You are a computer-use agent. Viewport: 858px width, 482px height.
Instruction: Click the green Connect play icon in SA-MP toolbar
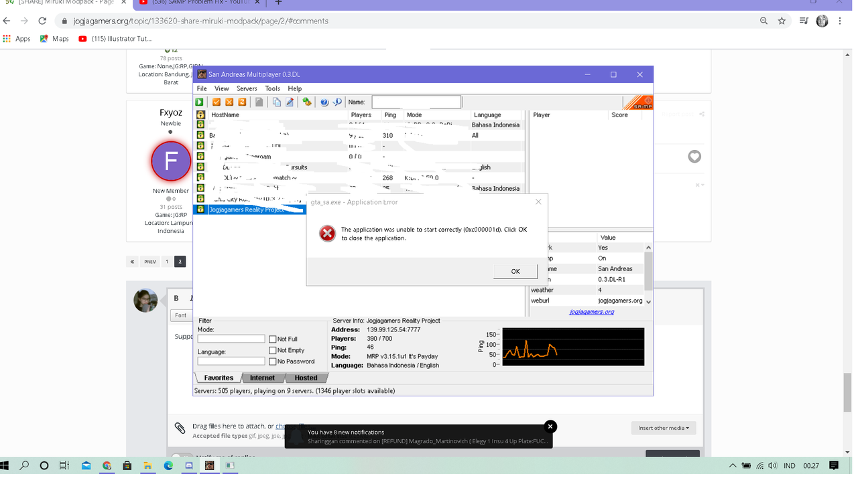coord(199,102)
